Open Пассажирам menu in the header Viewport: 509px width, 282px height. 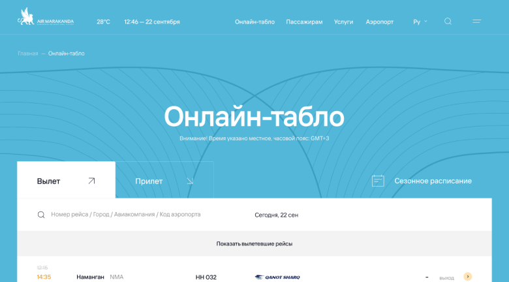(304, 22)
